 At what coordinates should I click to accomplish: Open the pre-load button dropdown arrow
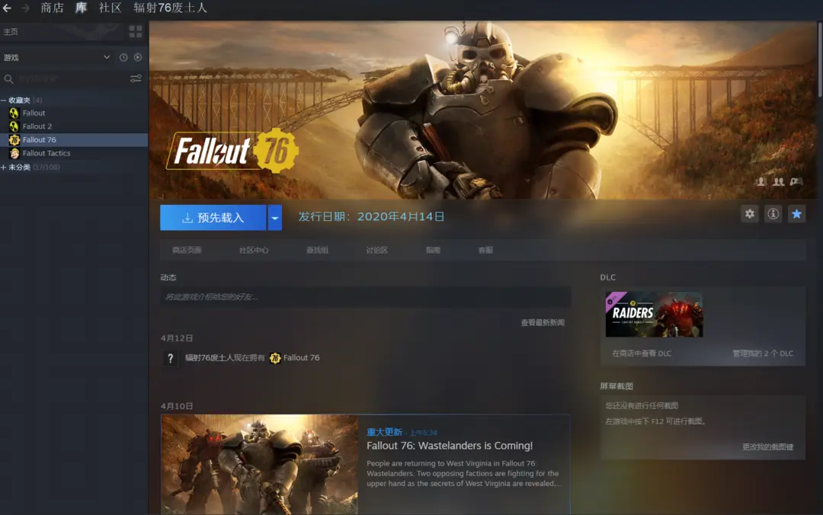coord(274,217)
